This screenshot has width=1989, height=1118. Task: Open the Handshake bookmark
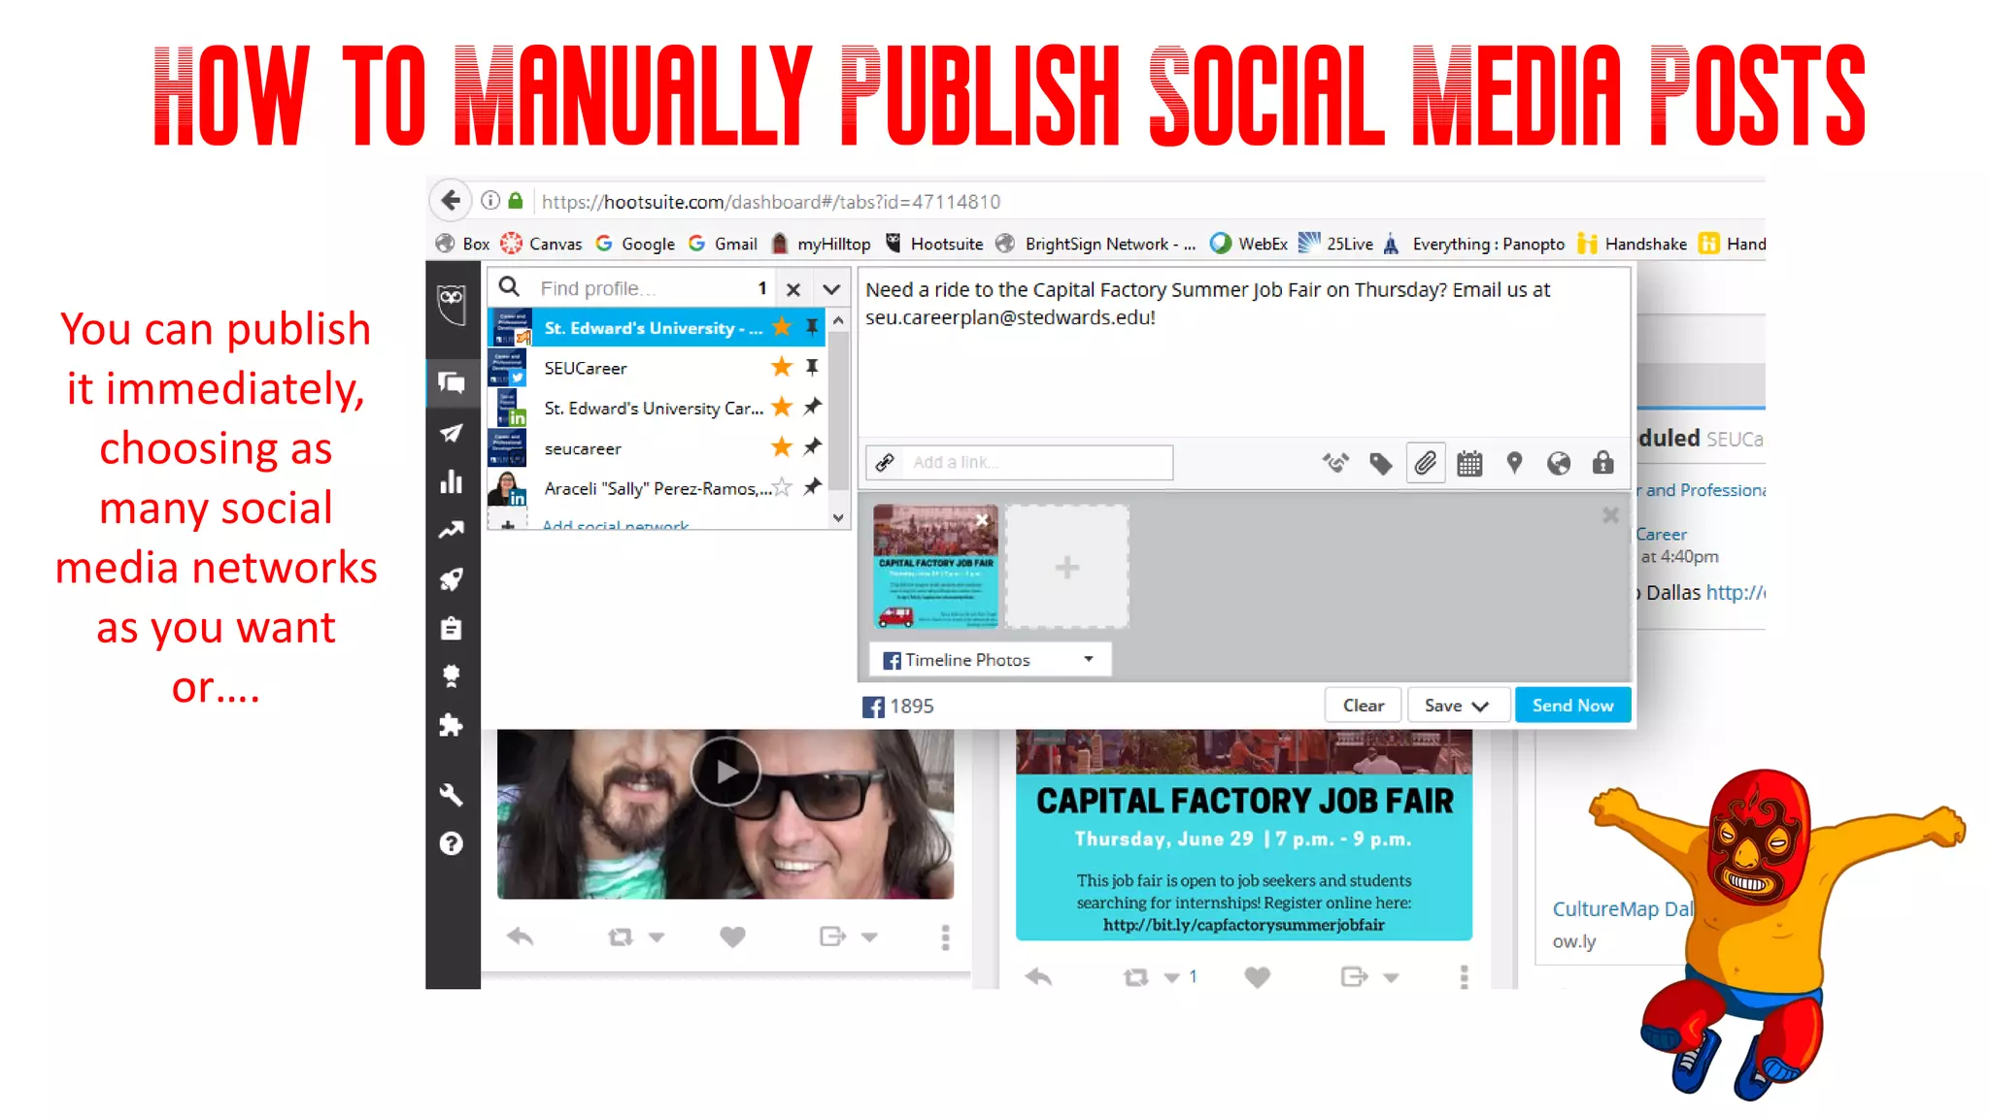(1633, 244)
